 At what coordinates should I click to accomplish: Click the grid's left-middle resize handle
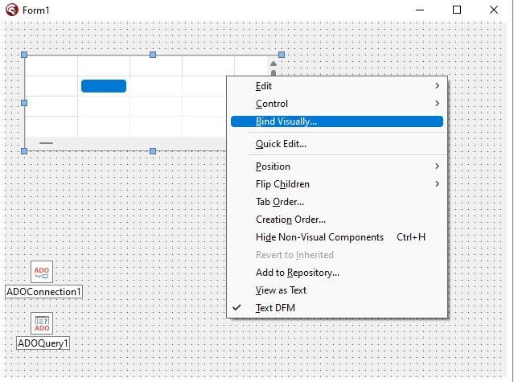point(24,103)
